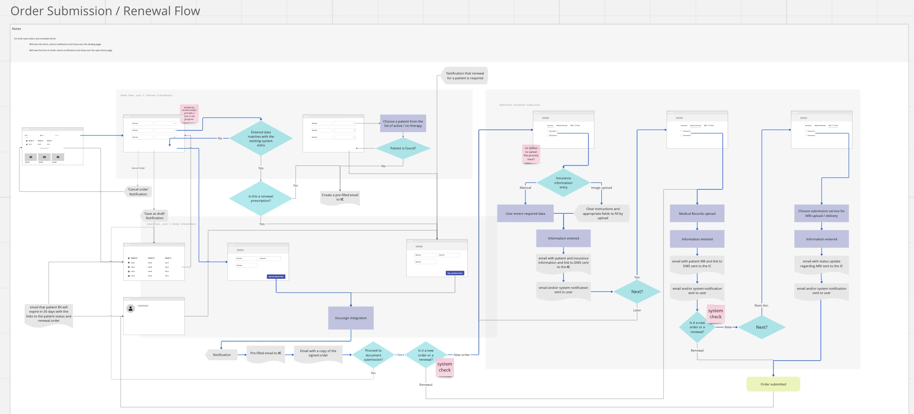Click the 'Next?' diamond connected to 'Next doc.'

[x=762, y=327]
